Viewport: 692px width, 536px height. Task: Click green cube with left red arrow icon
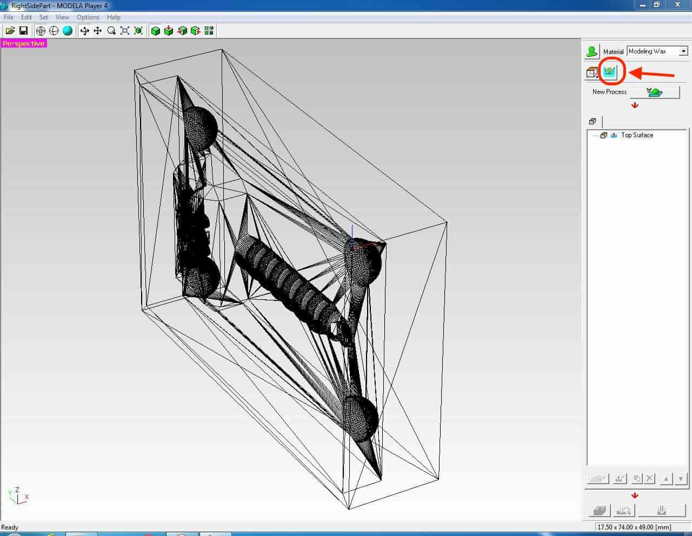(x=182, y=31)
